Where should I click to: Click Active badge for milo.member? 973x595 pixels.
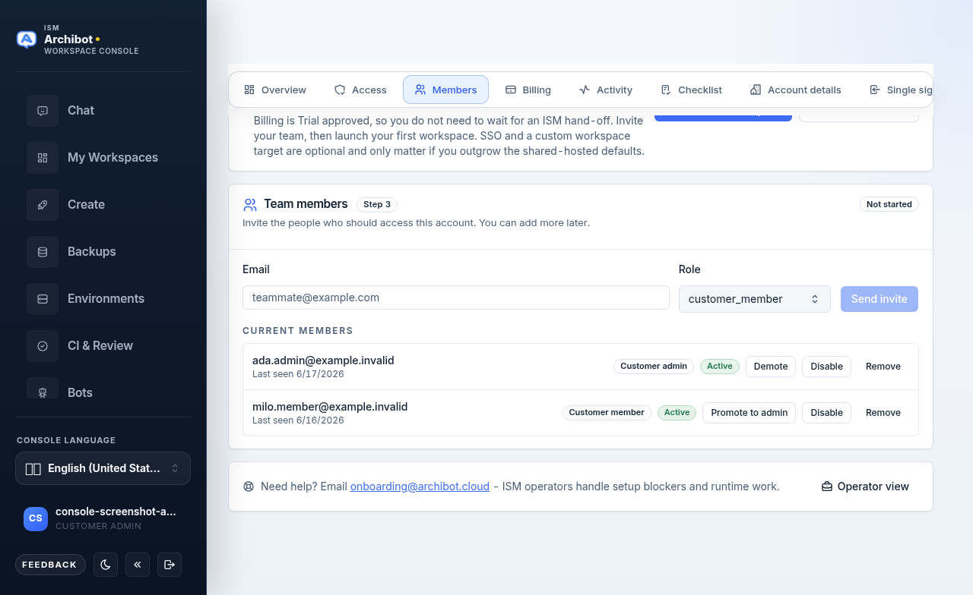pyautogui.click(x=677, y=413)
